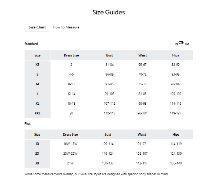Click the 3X waist value 112-117
The height and width of the screenshot is (177, 204).
pyautogui.click(x=142, y=163)
